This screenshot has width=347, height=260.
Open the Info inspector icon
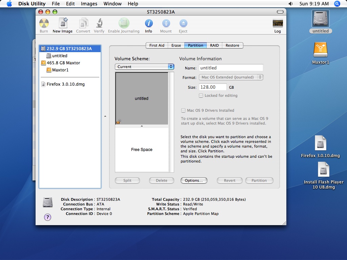[x=149, y=23]
